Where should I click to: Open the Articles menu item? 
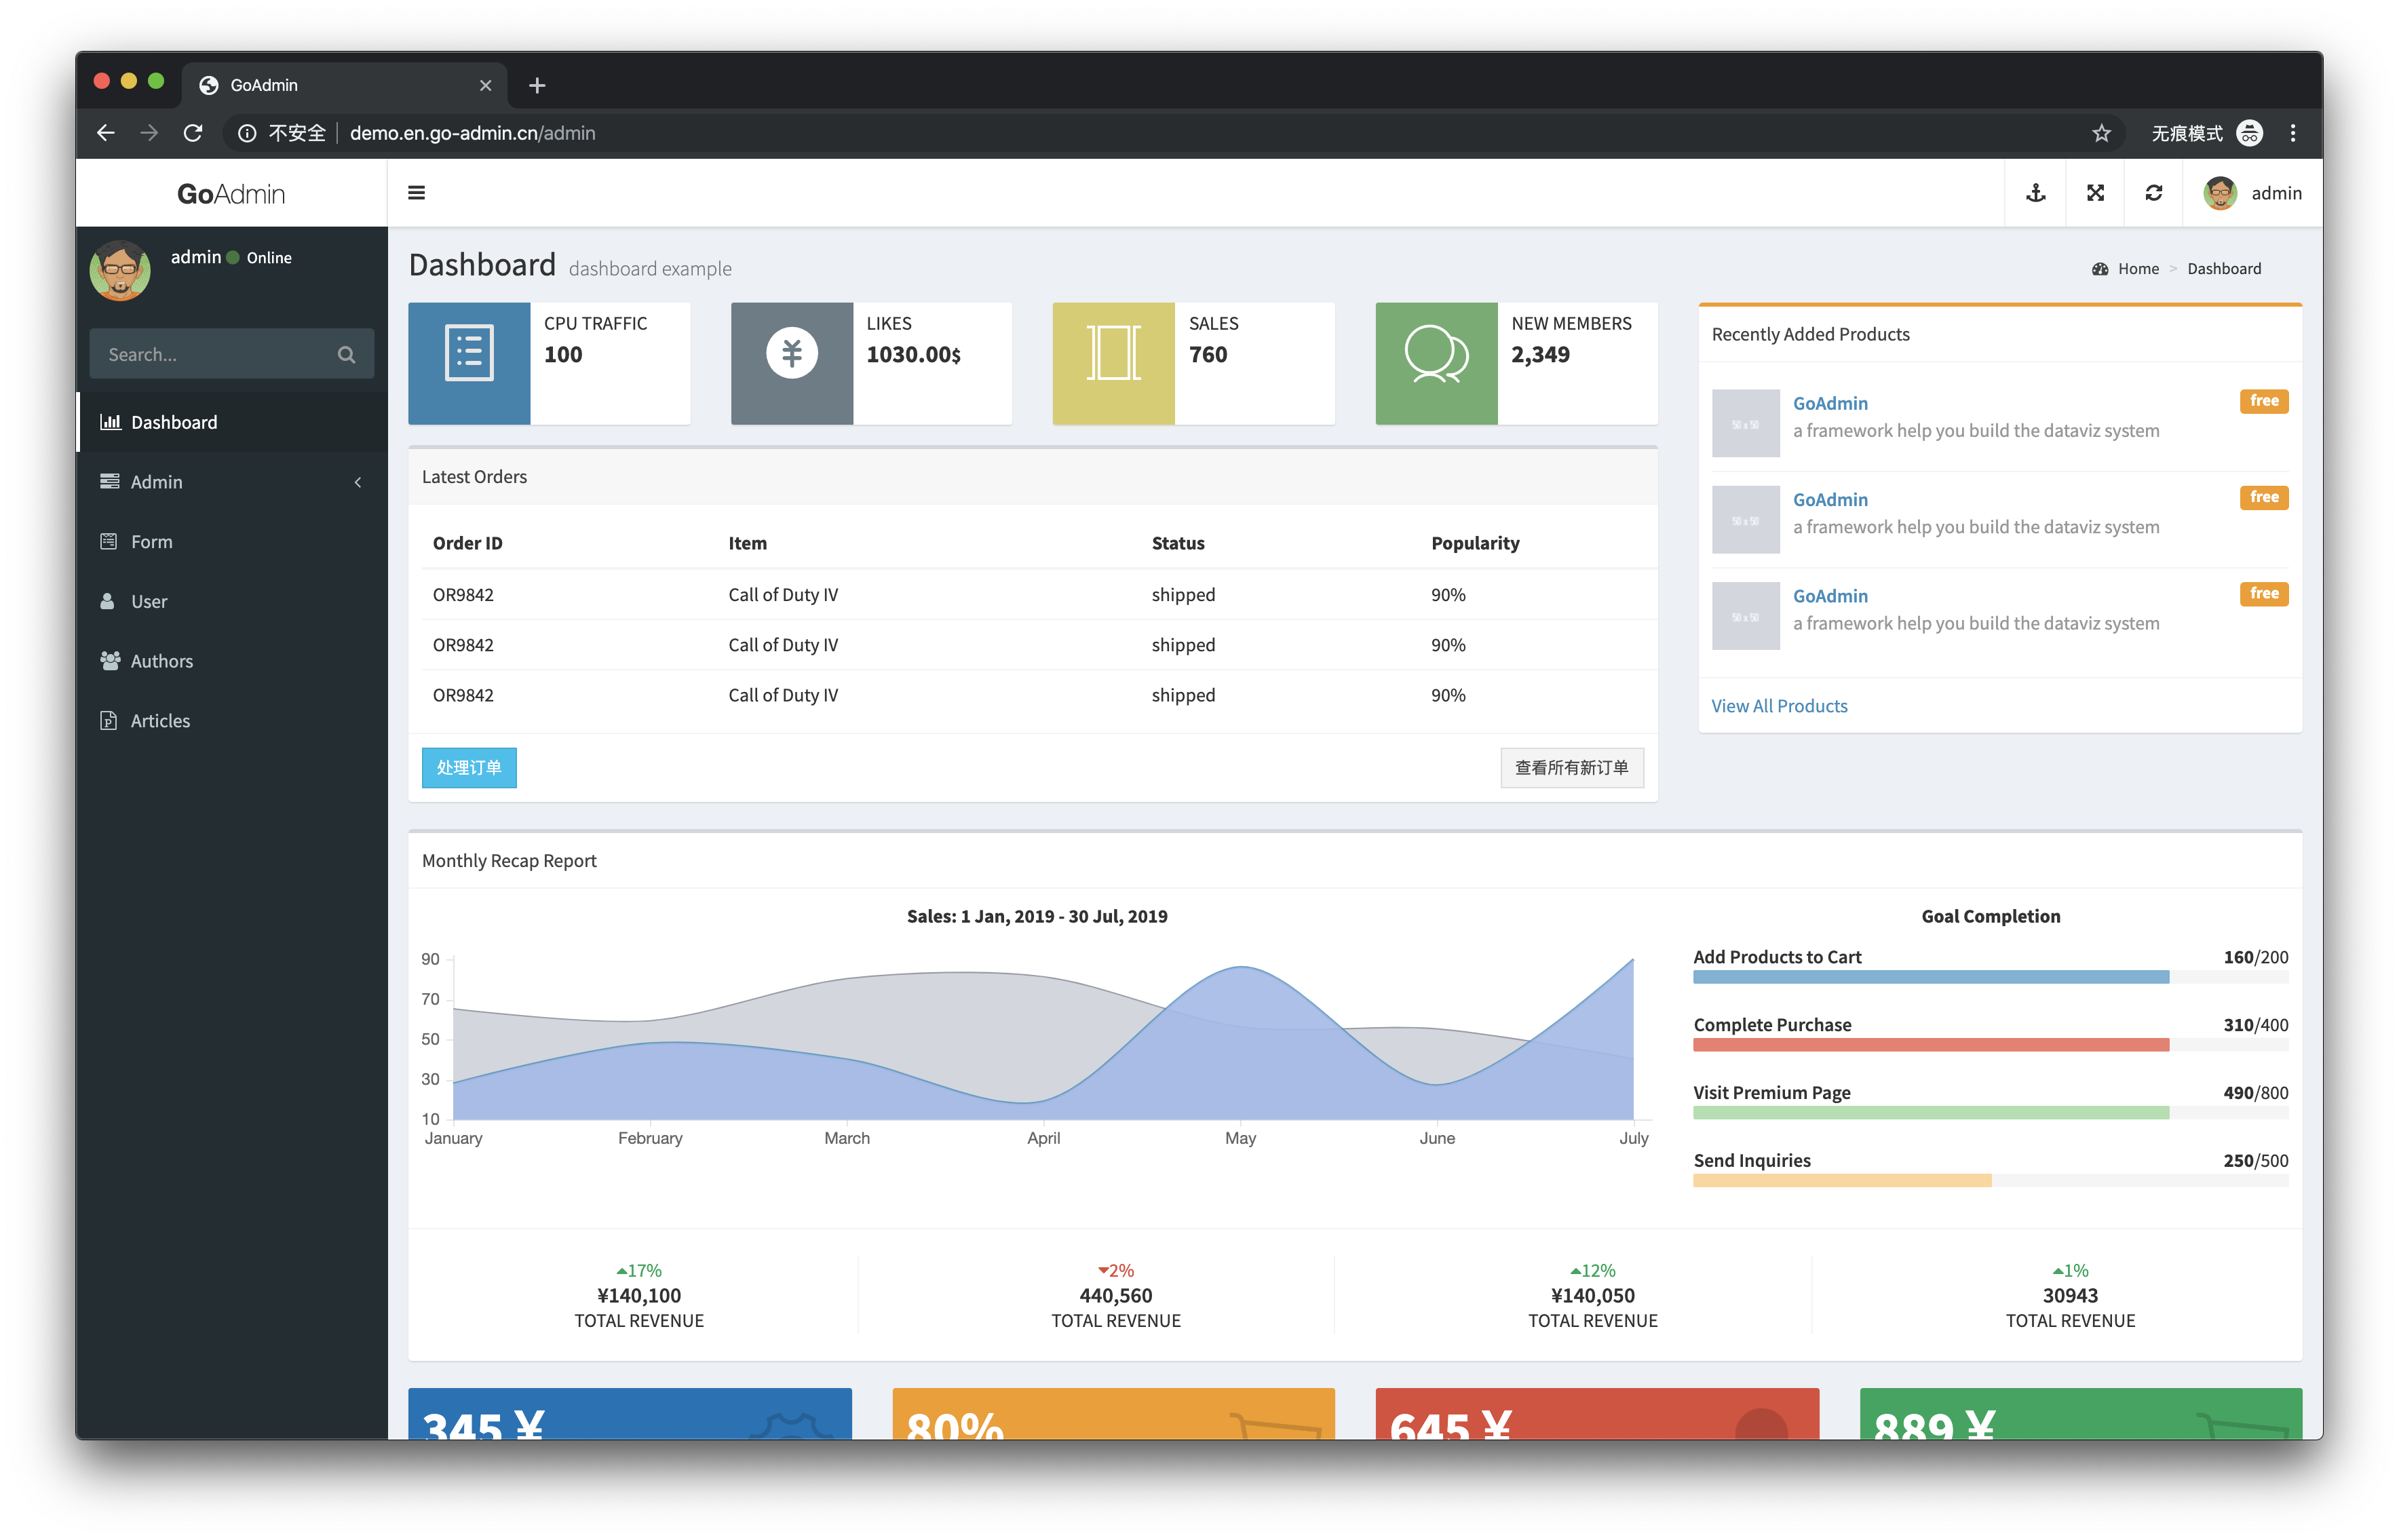point(160,721)
